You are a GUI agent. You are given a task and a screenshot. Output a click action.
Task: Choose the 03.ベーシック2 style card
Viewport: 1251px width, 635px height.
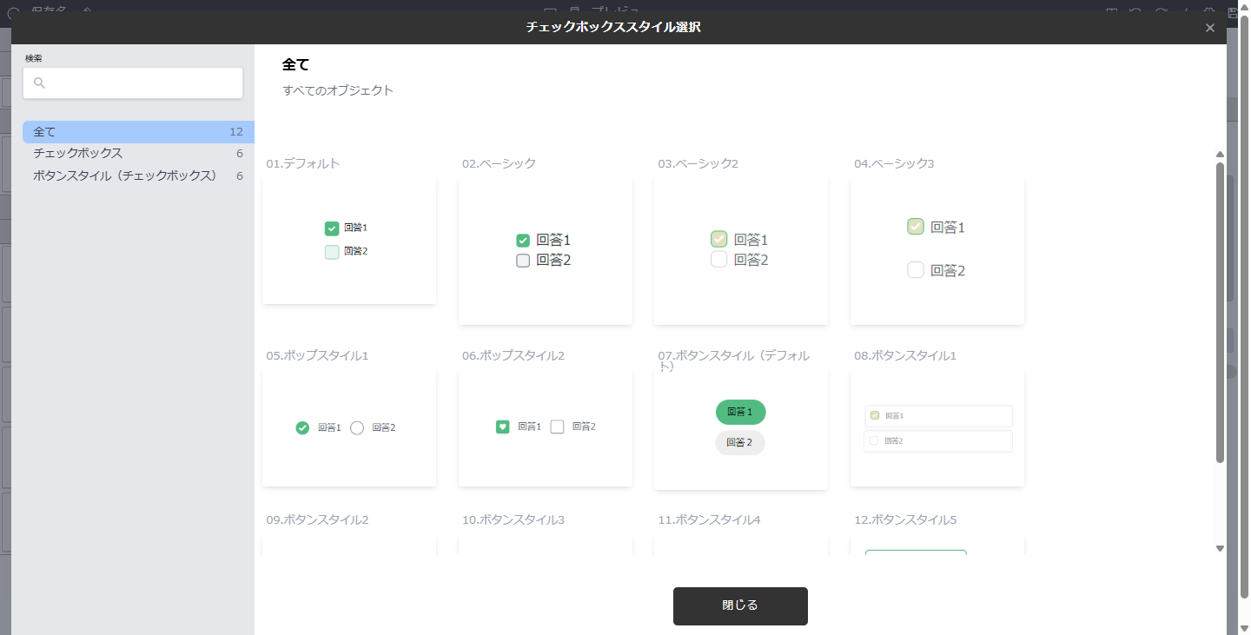741,252
